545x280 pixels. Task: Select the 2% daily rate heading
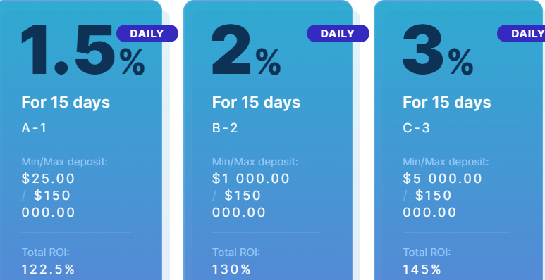(246, 50)
